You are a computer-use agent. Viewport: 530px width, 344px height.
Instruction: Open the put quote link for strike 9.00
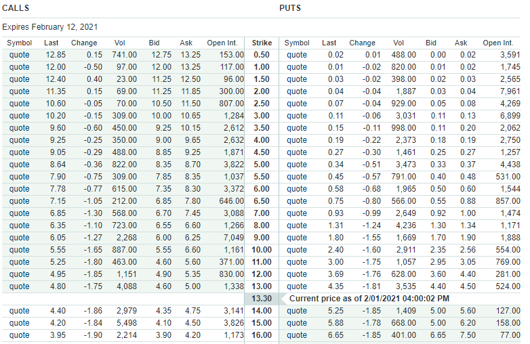point(297,237)
